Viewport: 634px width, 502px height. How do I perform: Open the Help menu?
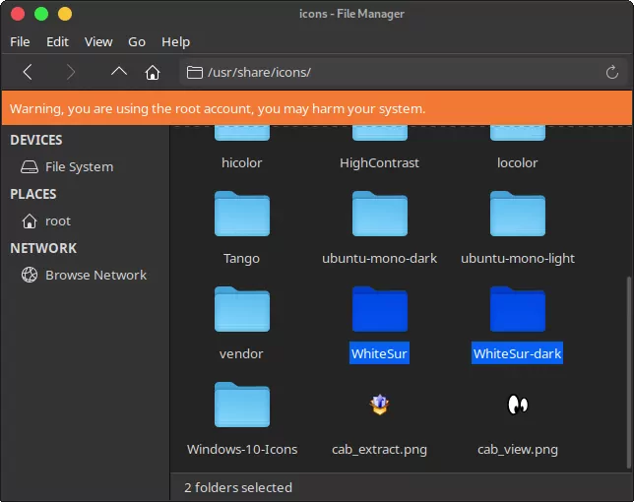[175, 41]
